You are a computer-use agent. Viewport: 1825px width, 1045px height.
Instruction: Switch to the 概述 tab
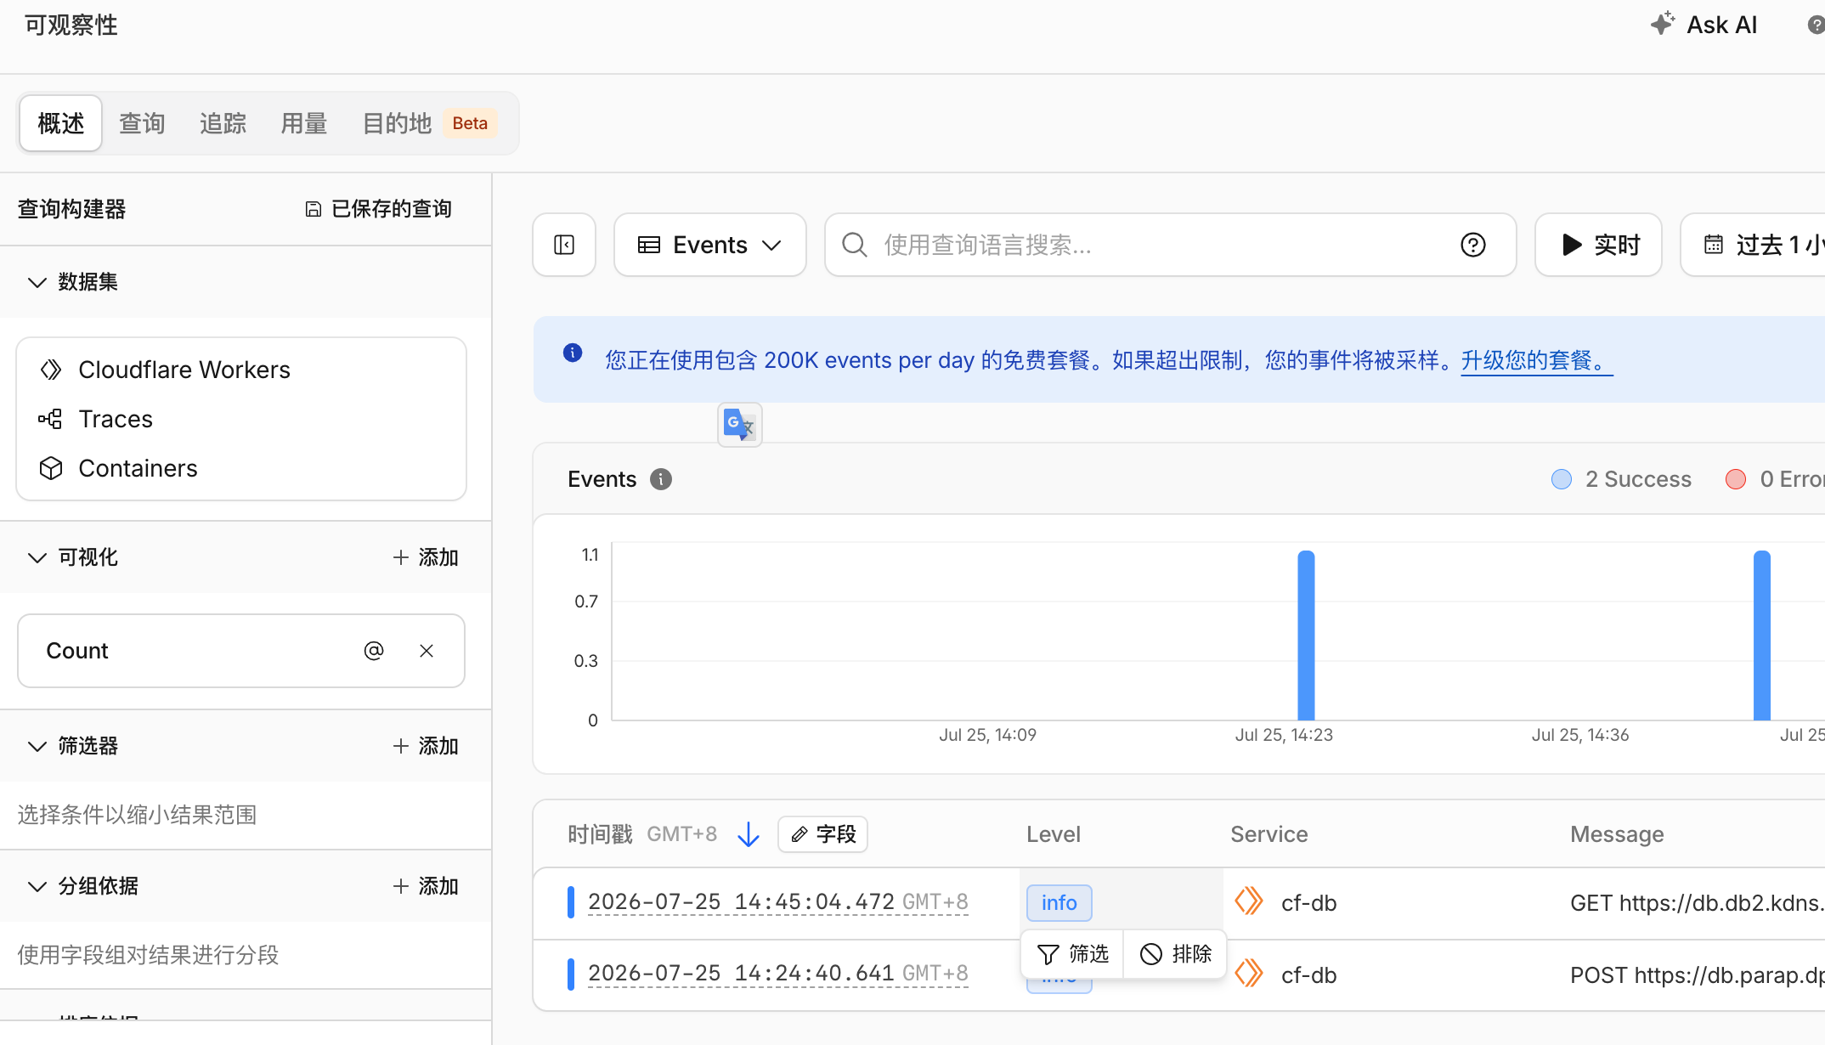click(61, 123)
